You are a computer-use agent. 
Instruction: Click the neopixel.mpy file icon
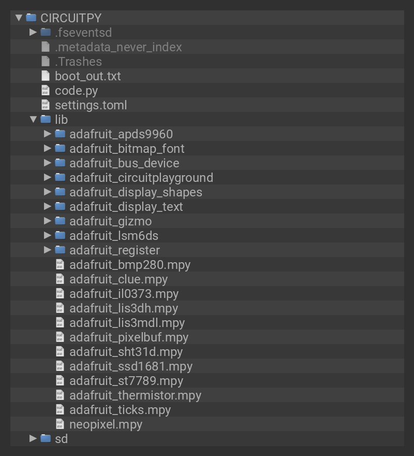[x=60, y=424]
